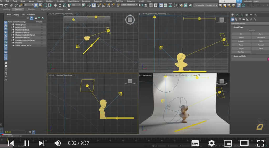The height and width of the screenshot is (148, 269).
Task: Choose the Select and Move tool
Action: click(55, 5)
